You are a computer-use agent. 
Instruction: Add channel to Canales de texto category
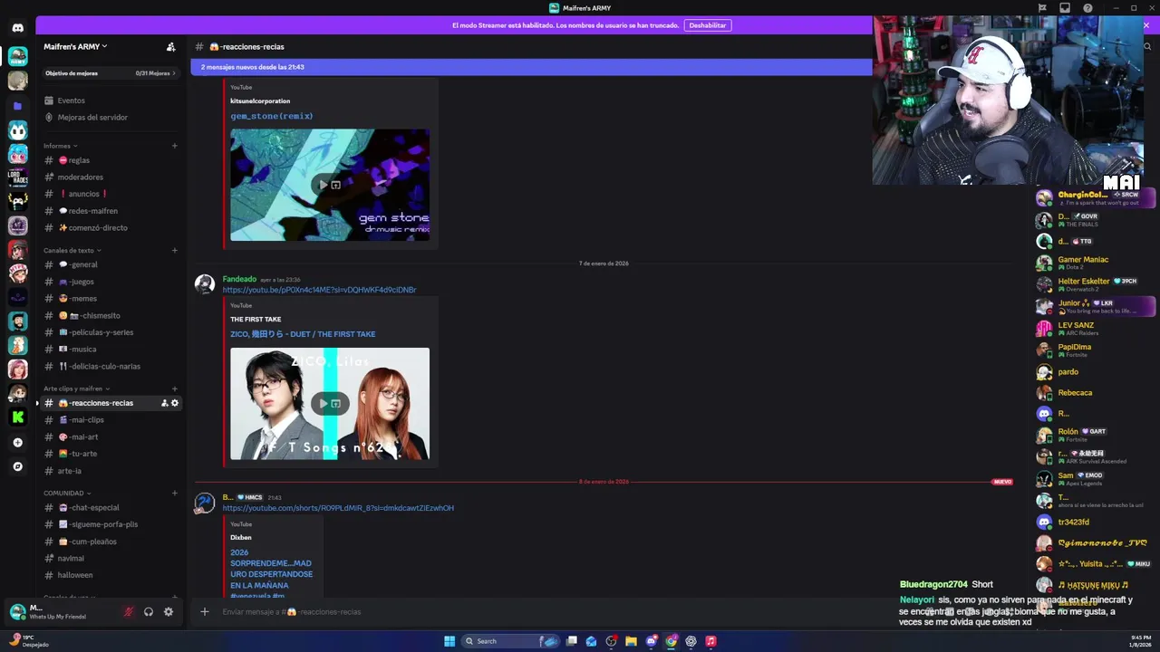pyautogui.click(x=174, y=250)
